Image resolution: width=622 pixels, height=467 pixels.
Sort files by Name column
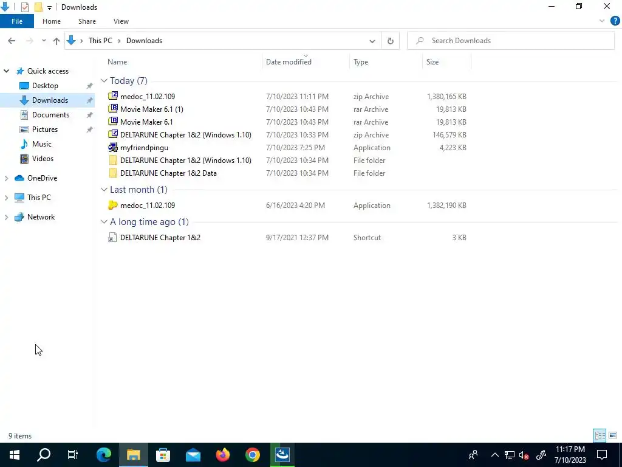pos(117,62)
